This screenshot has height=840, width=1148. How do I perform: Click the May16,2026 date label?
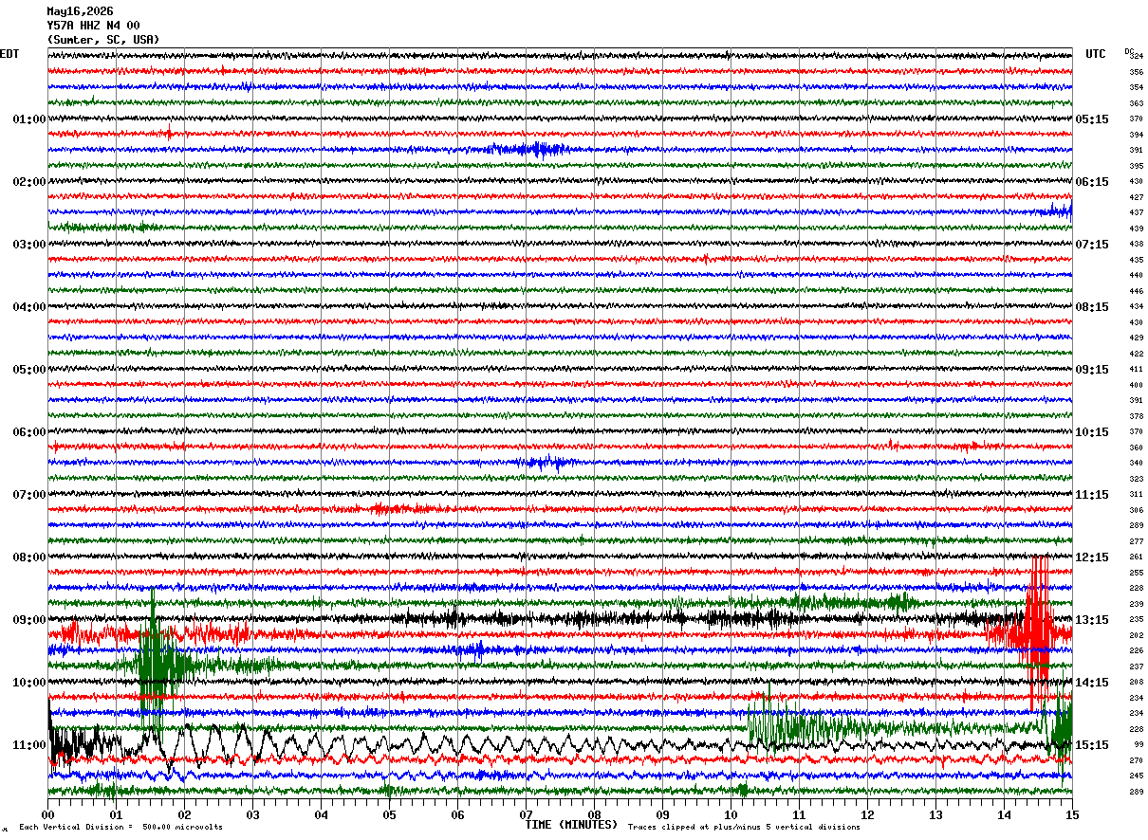click(80, 11)
